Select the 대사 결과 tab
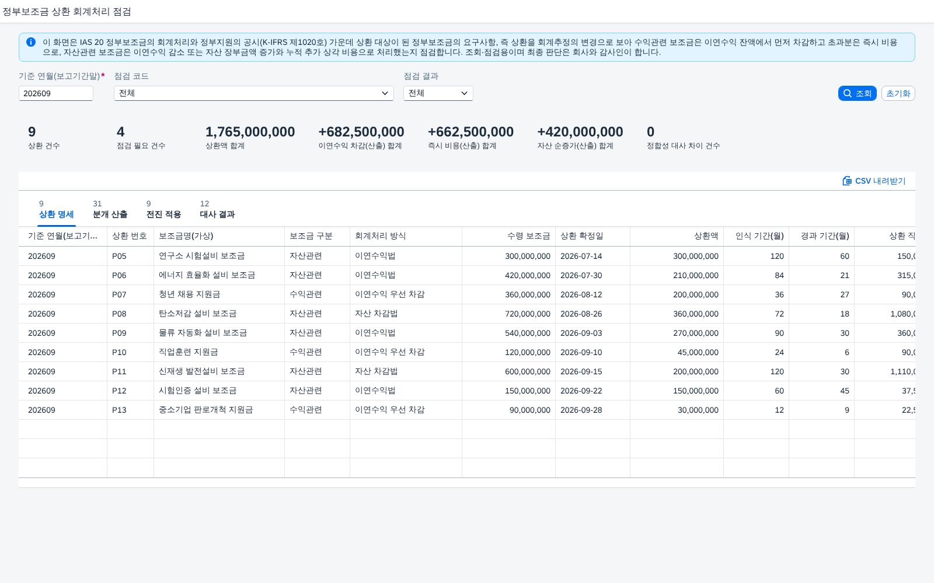The height and width of the screenshot is (583, 934). 217,209
